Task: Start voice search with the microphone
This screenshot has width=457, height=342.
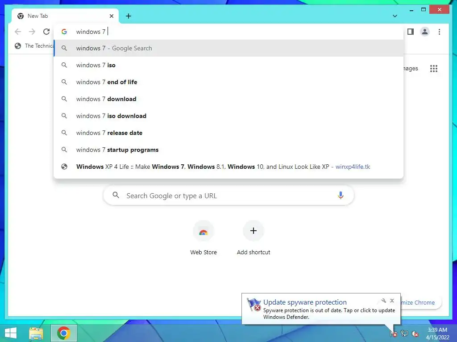Action: (x=341, y=195)
